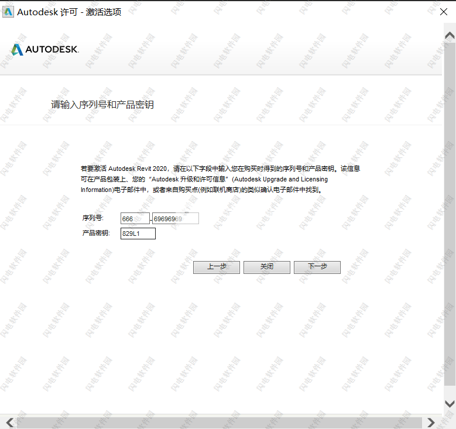The height and width of the screenshot is (429, 456).
Task: Click the 产品密钥 label
Action: click(96, 233)
